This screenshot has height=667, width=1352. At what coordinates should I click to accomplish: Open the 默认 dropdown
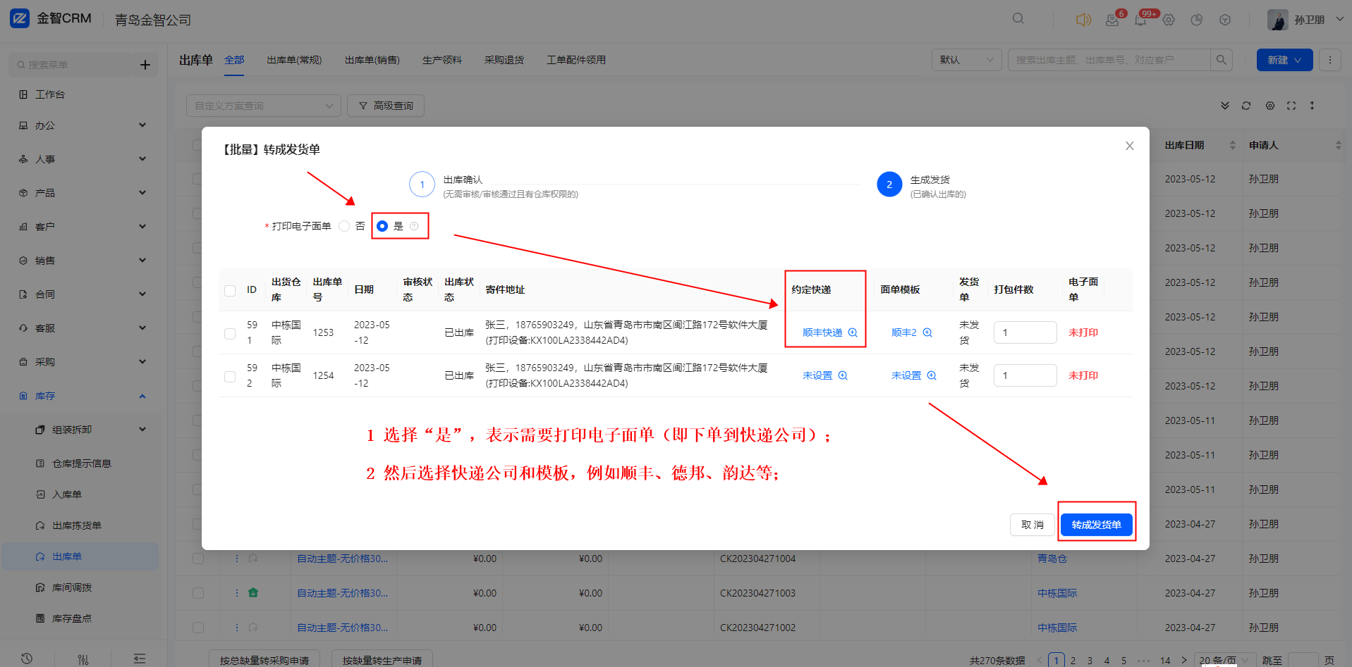[x=967, y=60]
